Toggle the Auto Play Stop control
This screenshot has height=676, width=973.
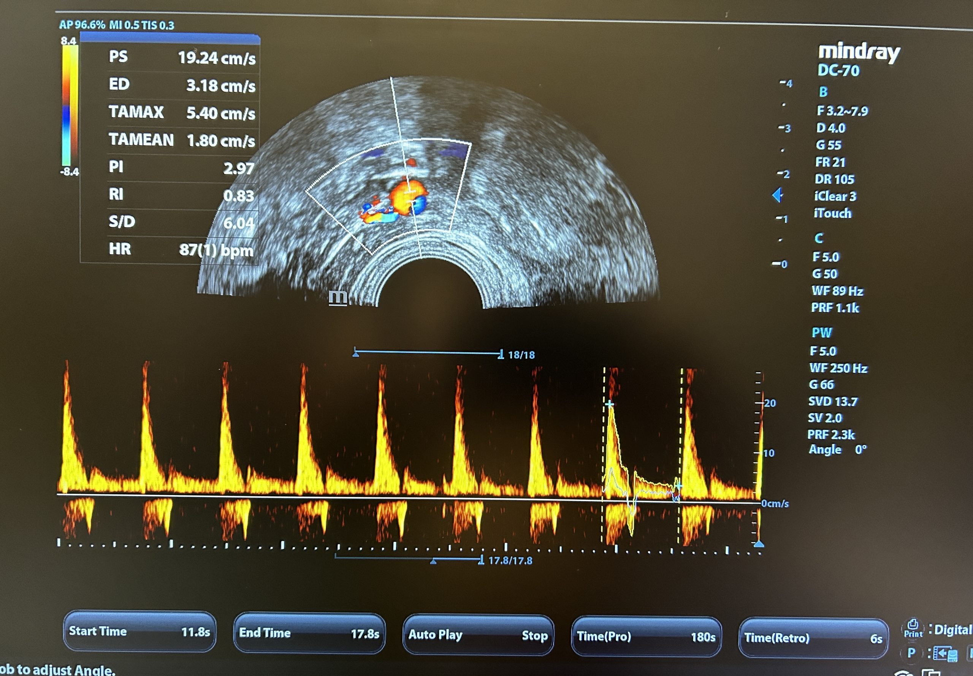tap(478, 635)
